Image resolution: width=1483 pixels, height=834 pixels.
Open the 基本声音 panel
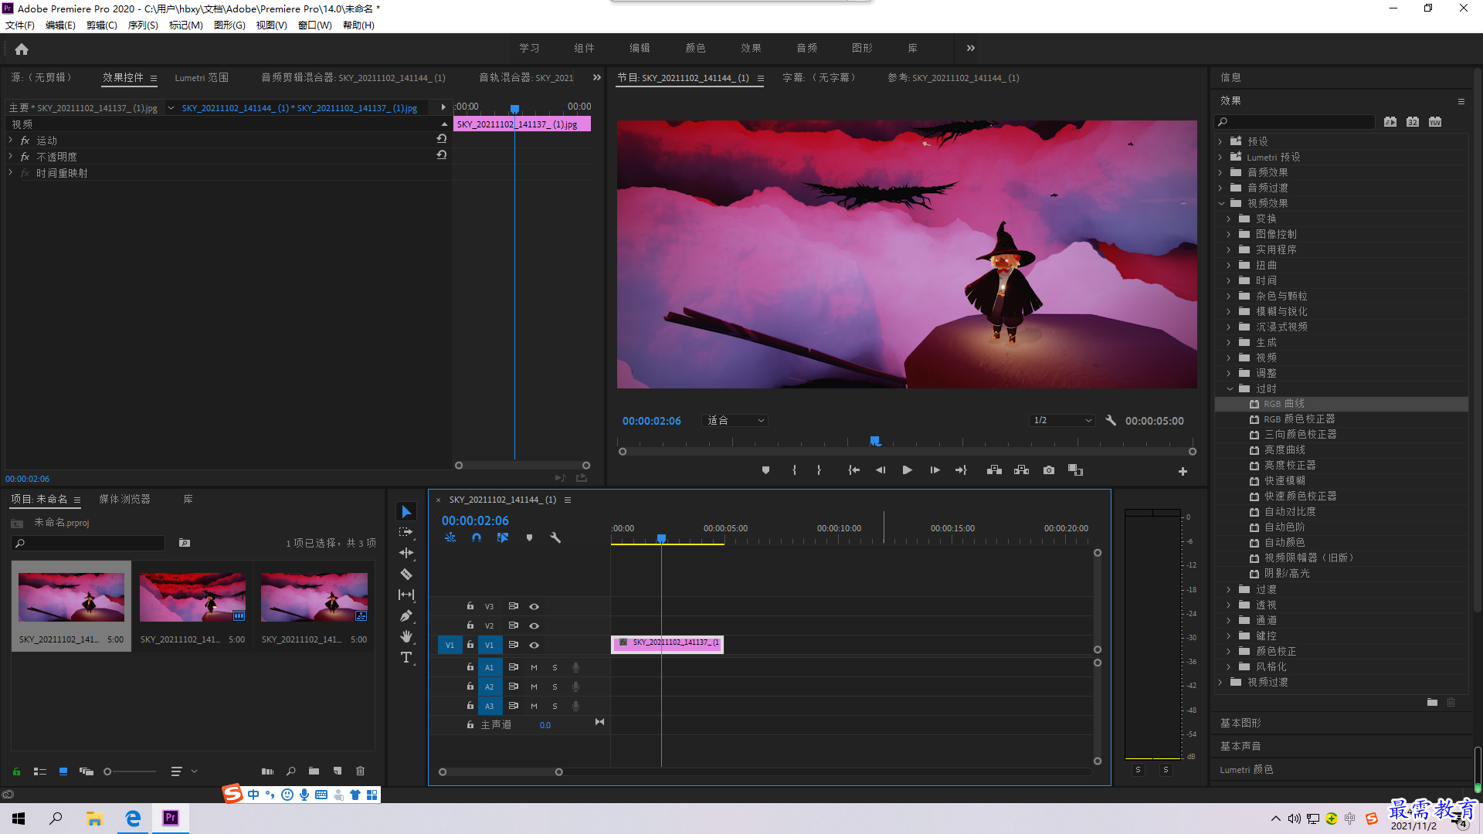pos(1240,746)
